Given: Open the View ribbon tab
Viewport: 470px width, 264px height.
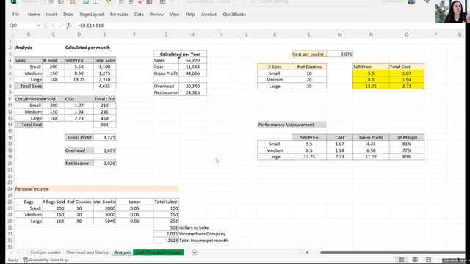Looking at the screenshot, I should tap(175, 15).
